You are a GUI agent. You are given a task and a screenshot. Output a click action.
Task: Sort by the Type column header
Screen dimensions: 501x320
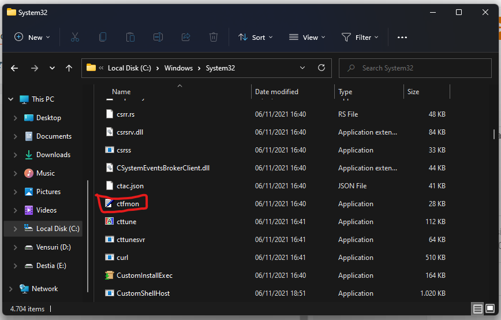point(345,92)
